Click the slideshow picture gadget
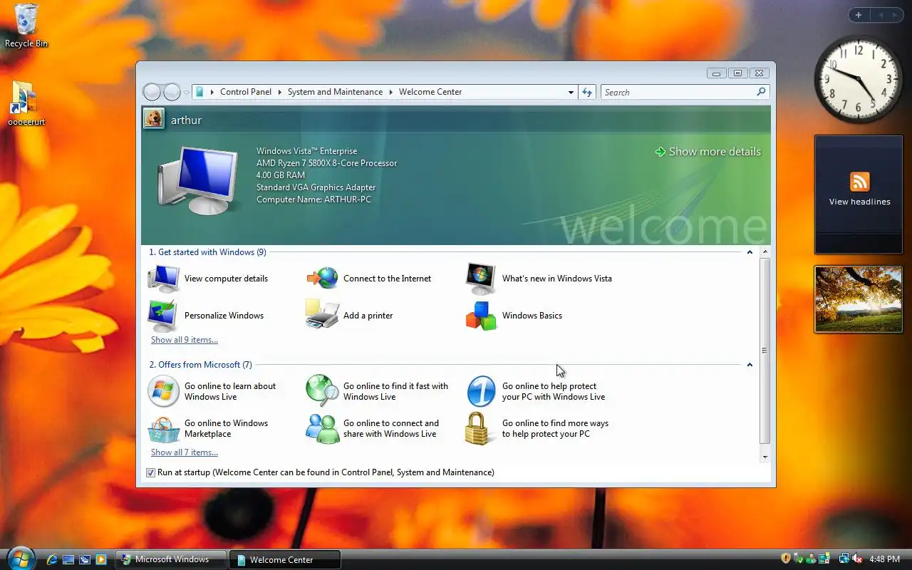The image size is (912, 570). (859, 299)
